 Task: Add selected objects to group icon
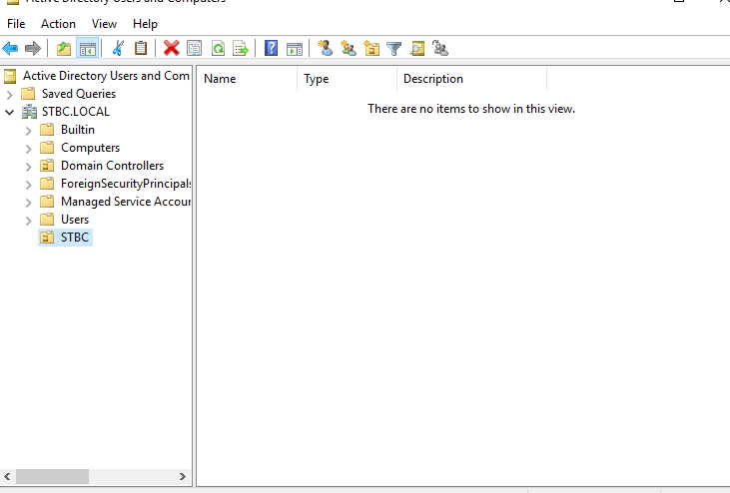click(x=440, y=48)
